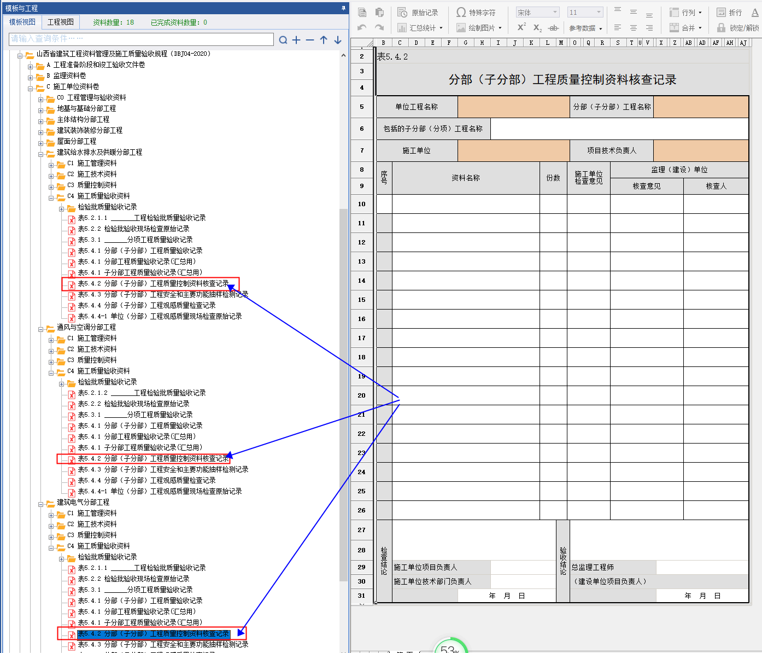
Task: Switch to 模板视图 tab
Action: tap(22, 22)
